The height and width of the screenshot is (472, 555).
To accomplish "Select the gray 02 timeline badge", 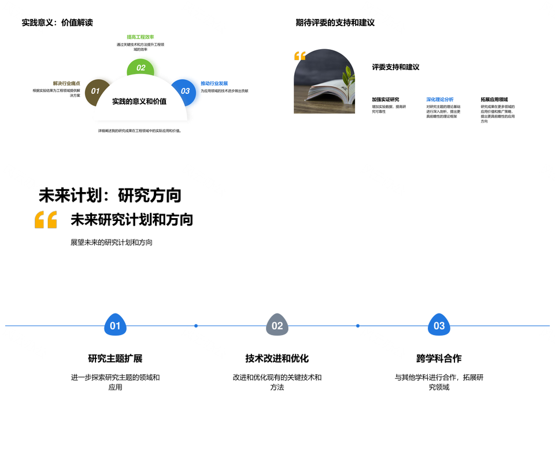I will coord(277,325).
